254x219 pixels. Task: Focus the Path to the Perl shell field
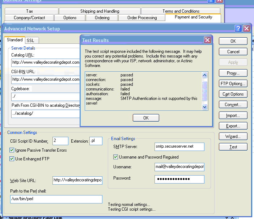pos(56,199)
